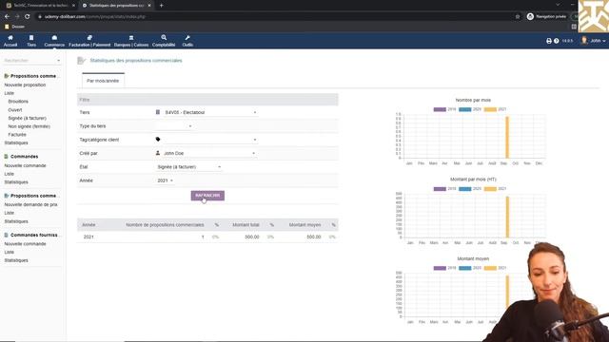
Task: Open the Commerce top menu
Action: point(54,41)
